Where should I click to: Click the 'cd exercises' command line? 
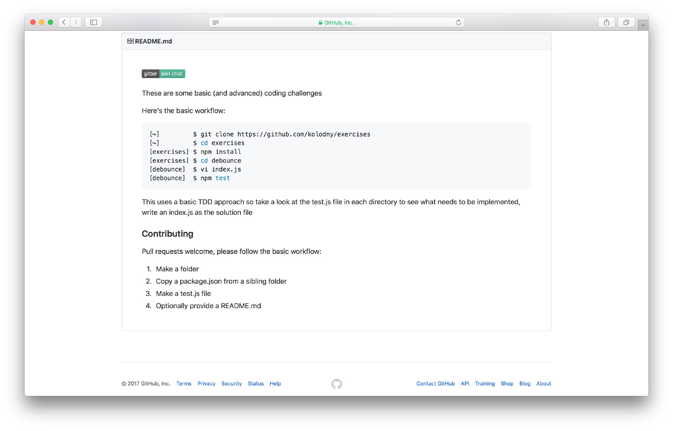click(x=197, y=143)
